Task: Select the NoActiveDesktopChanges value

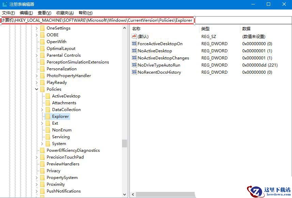Action: coord(163,58)
